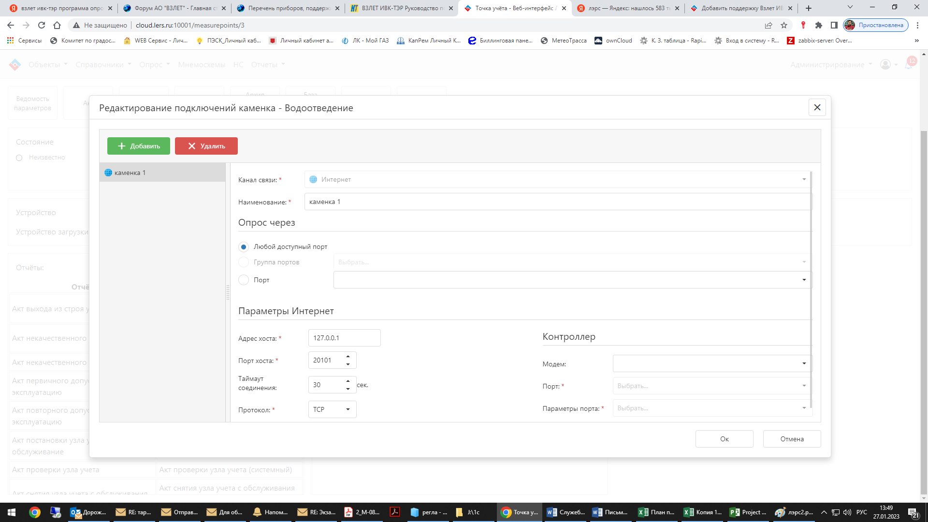The height and width of the screenshot is (522, 928).
Task: Decrease Порт хоста value with down arrow
Action: pos(348,364)
